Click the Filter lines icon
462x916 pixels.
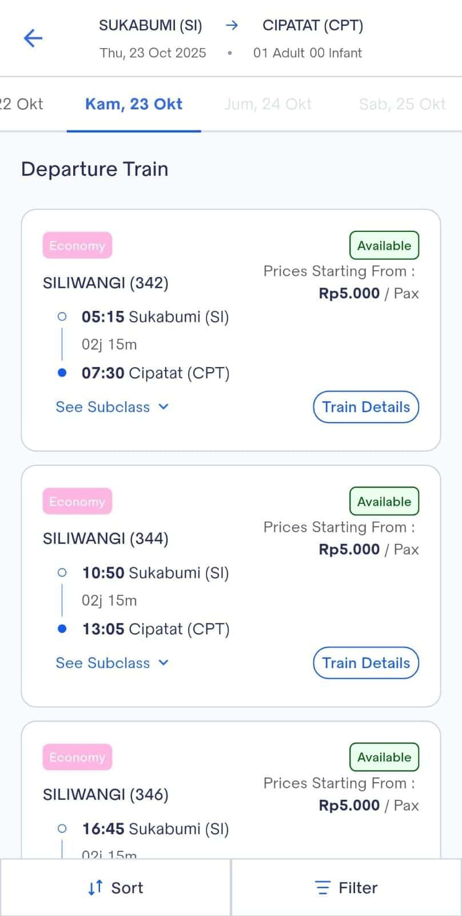click(322, 887)
